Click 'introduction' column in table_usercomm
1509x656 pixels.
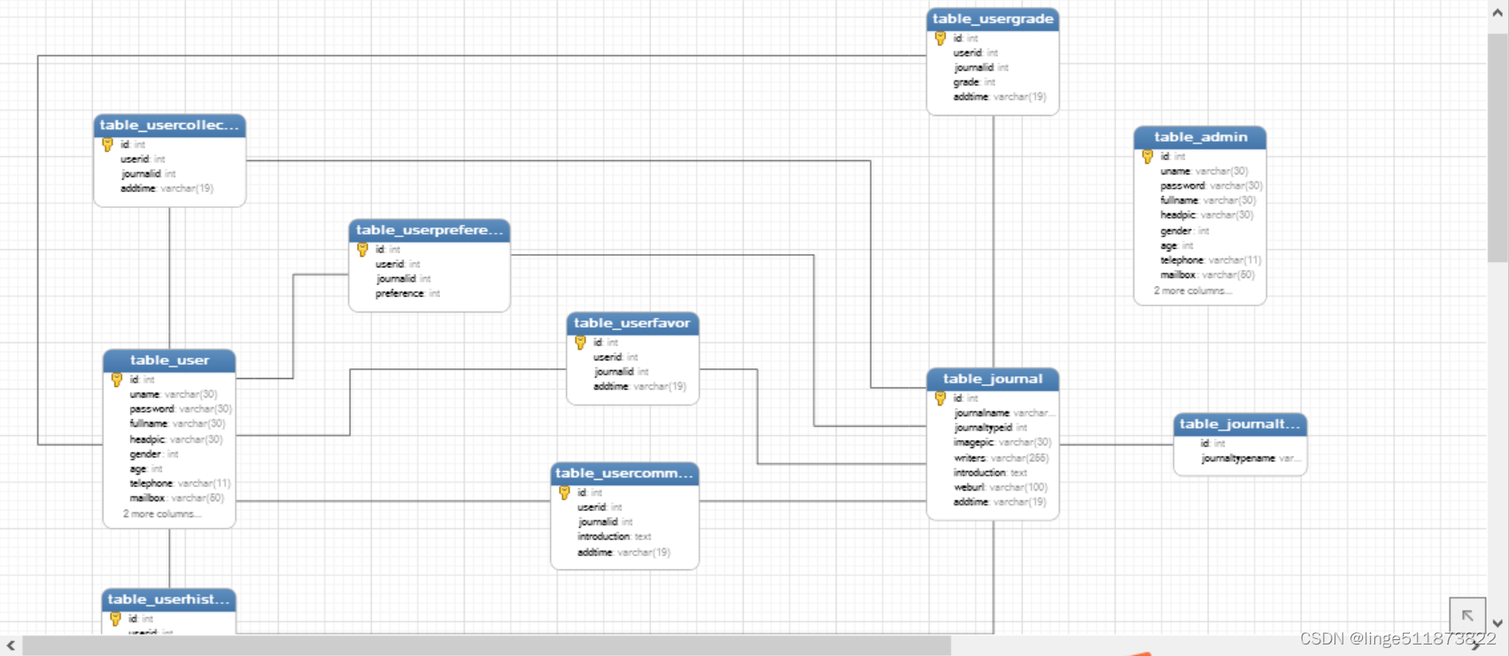pyautogui.click(x=614, y=537)
